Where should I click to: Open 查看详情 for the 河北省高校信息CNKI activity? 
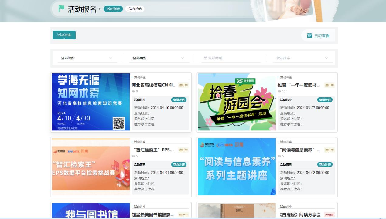(x=179, y=100)
